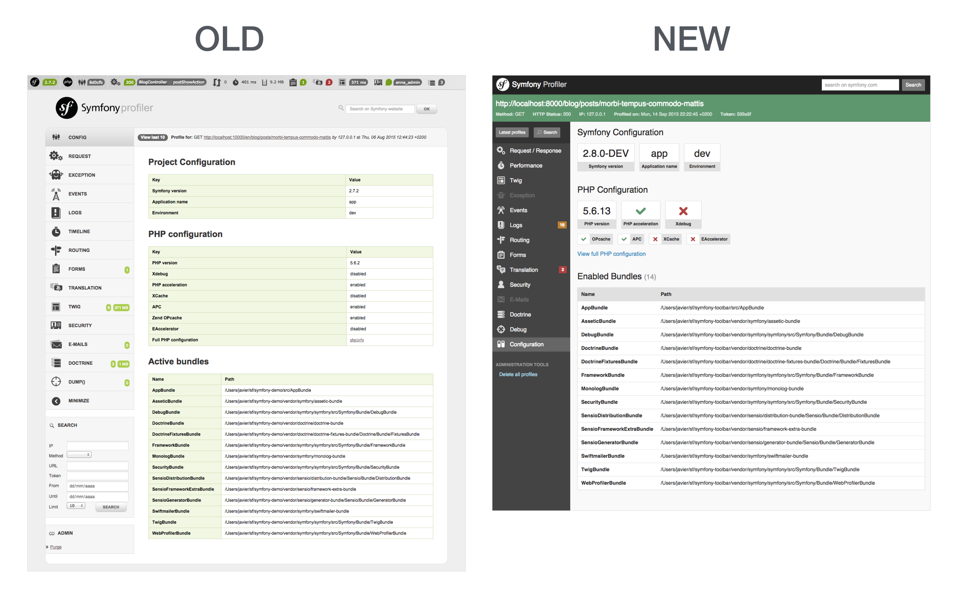Click the Symfony logo in old toolbar
The width and height of the screenshot is (958, 601).
click(x=35, y=82)
